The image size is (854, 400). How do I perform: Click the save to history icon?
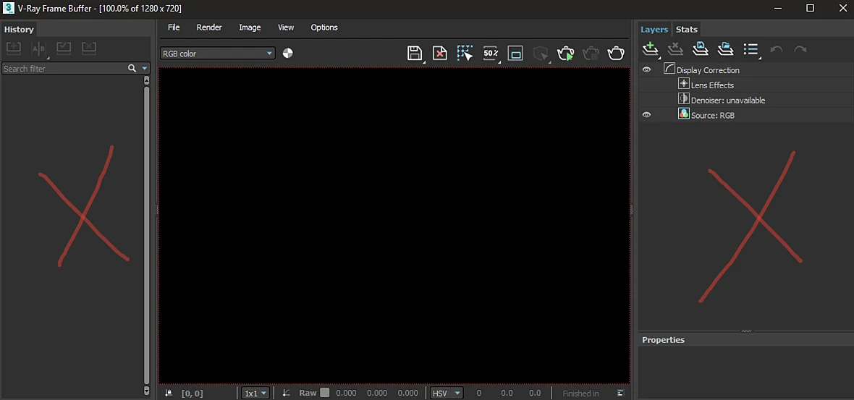14,48
